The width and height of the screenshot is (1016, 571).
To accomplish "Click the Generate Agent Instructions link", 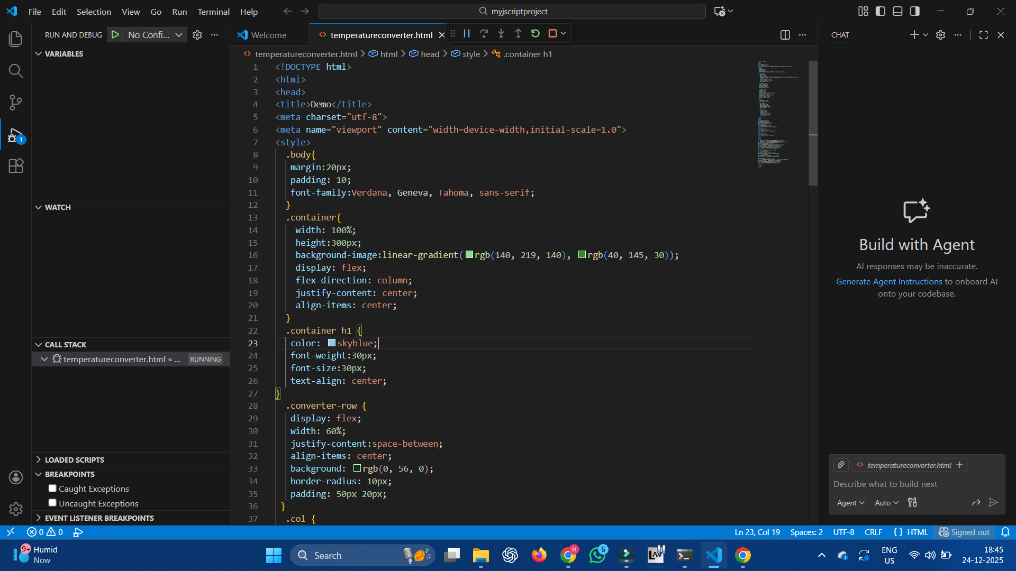I will click(888, 282).
